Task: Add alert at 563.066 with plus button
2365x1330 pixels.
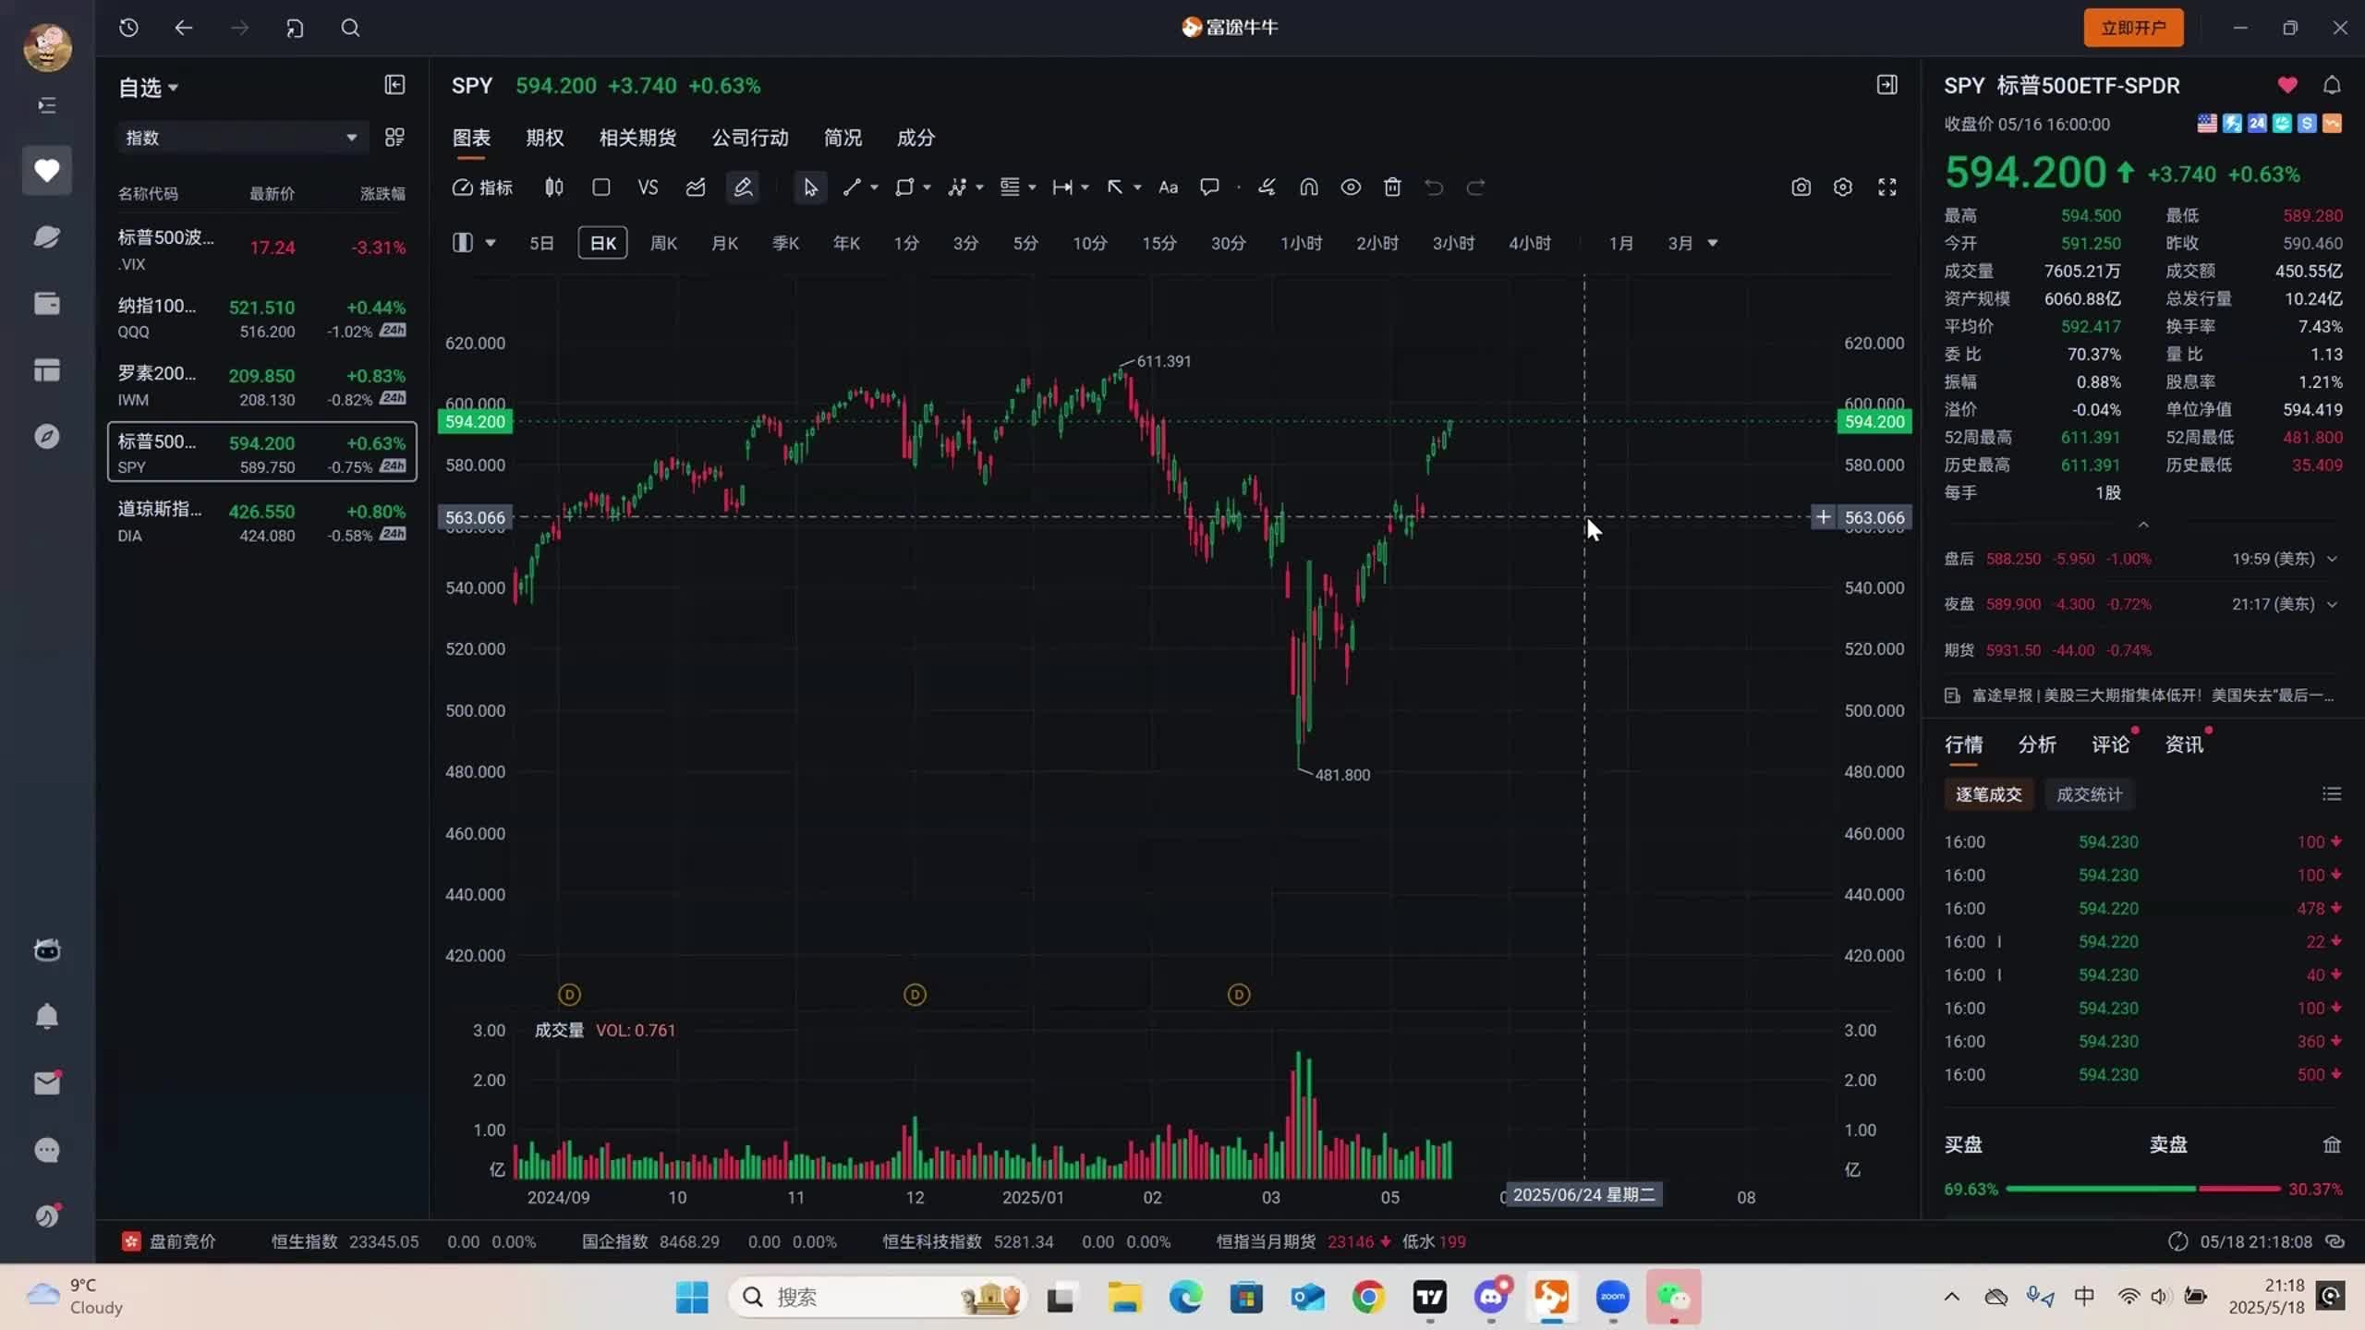Action: pyautogui.click(x=1823, y=517)
